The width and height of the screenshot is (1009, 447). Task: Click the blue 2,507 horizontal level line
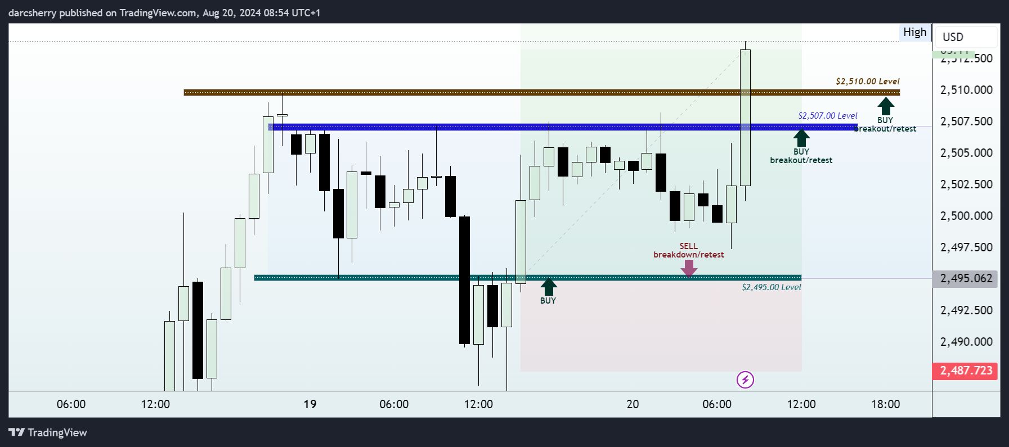pos(563,127)
